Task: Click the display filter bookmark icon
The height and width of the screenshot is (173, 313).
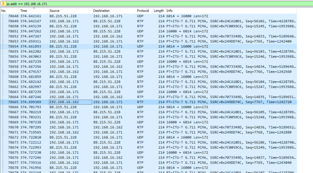Action: (4, 4)
